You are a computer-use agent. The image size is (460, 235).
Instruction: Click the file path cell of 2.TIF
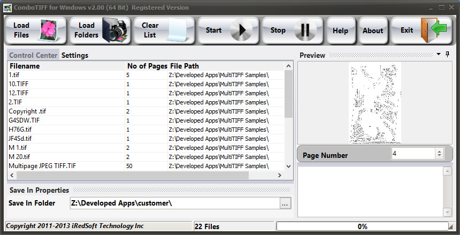coord(226,103)
